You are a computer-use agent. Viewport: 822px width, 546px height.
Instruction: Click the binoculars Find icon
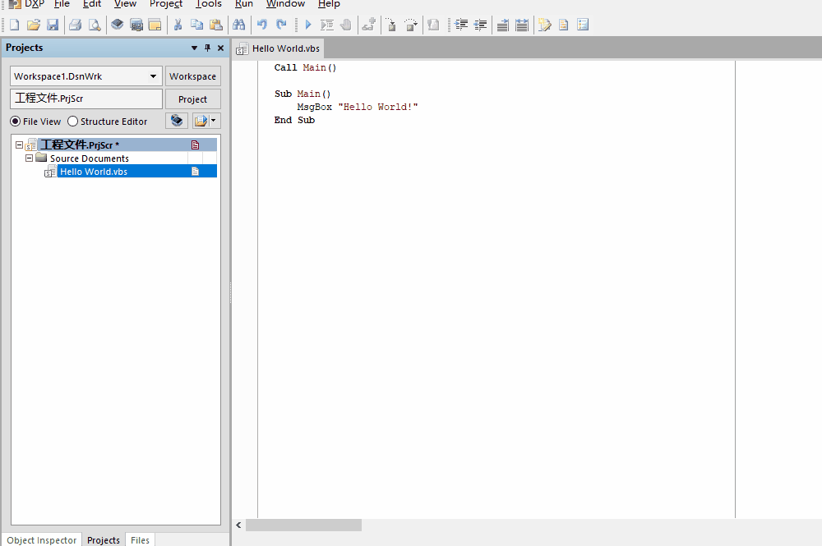tap(238, 25)
